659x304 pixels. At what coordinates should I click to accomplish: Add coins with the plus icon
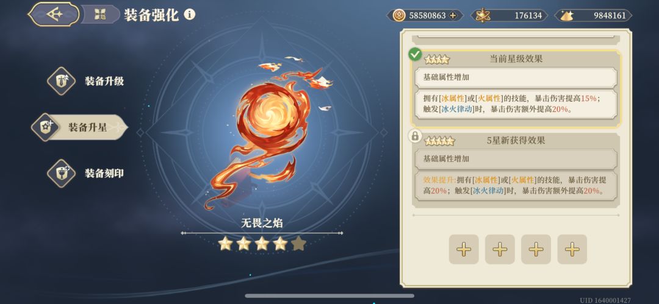coord(453,16)
